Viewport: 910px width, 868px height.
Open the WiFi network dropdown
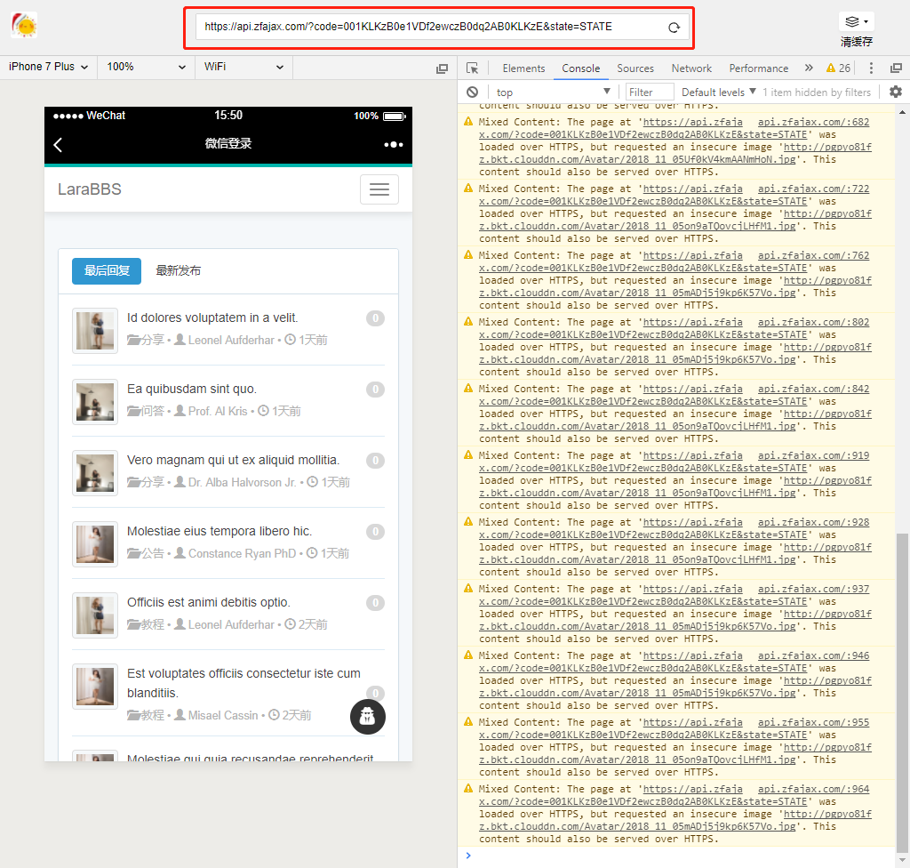coord(243,68)
